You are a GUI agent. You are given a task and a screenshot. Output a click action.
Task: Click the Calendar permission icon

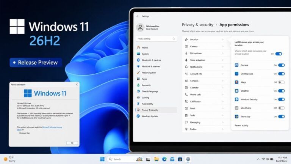(x=186, y=88)
